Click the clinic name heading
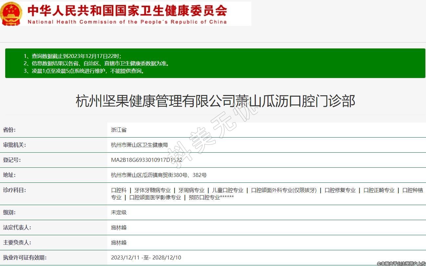 pyautogui.click(x=215, y=101)
